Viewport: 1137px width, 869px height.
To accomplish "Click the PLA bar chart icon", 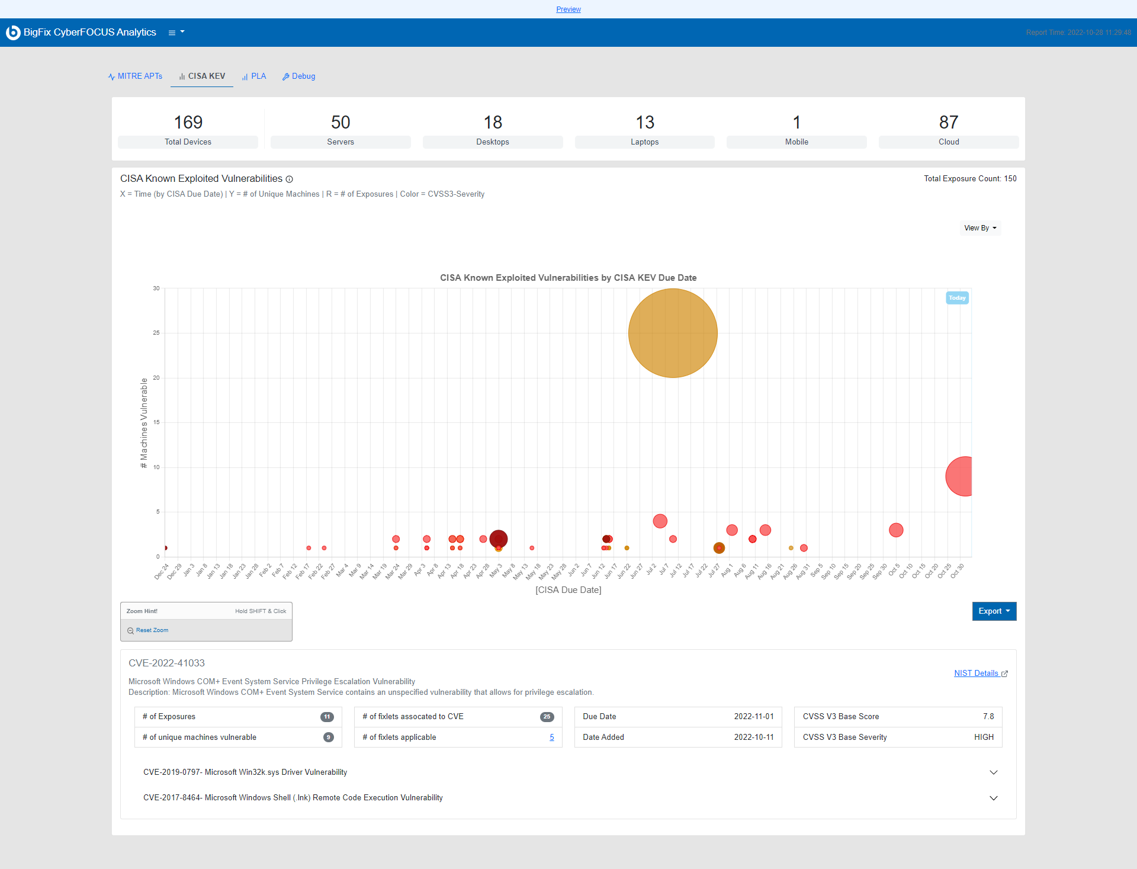I will 245,77.
